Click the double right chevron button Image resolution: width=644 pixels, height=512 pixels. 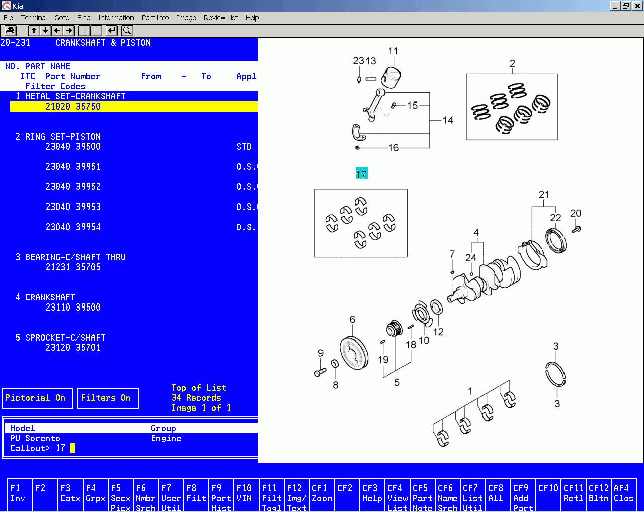tap(97, 31)
